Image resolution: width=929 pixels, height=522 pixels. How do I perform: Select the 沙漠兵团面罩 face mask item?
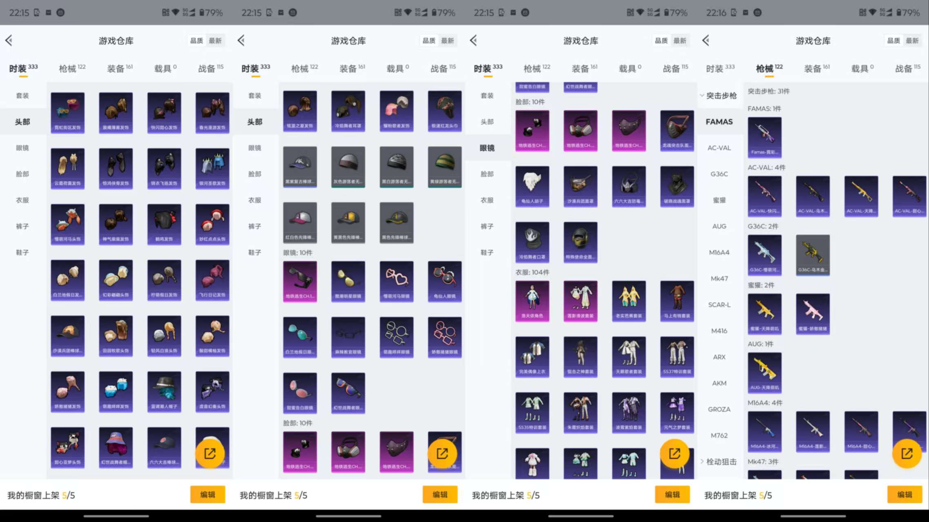580,186
